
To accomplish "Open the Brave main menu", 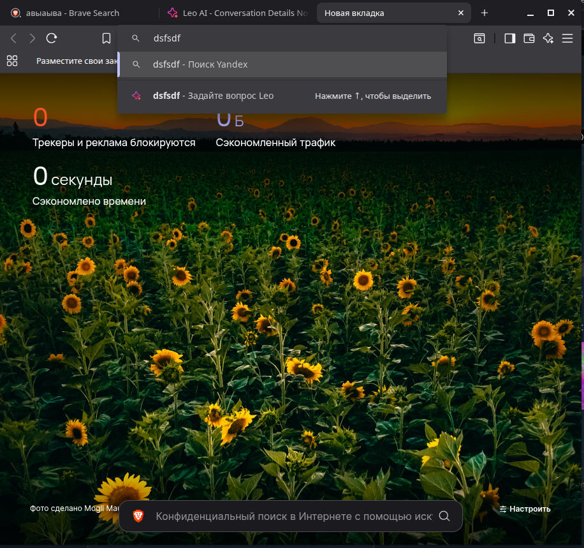I will (x=567, y=38).
